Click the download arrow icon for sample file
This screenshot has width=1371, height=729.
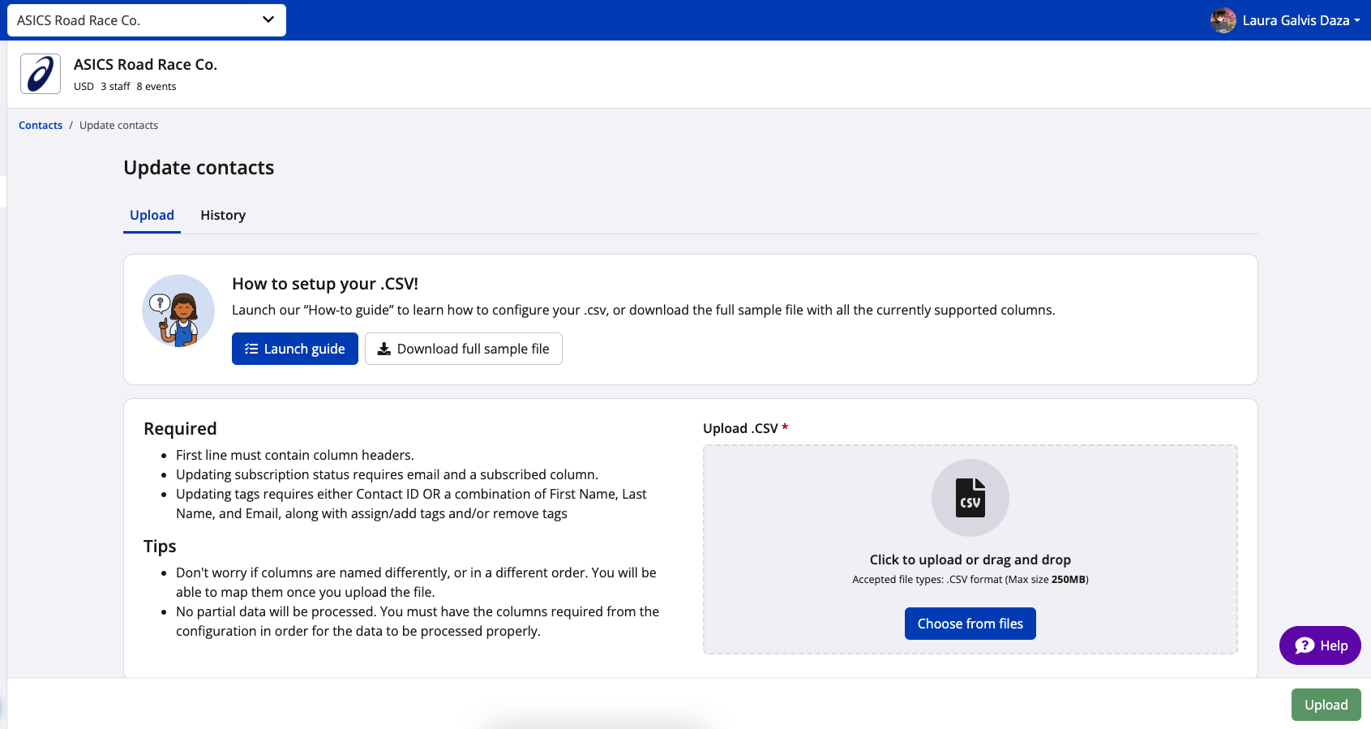pyautogui.click(x=384, y=349)
